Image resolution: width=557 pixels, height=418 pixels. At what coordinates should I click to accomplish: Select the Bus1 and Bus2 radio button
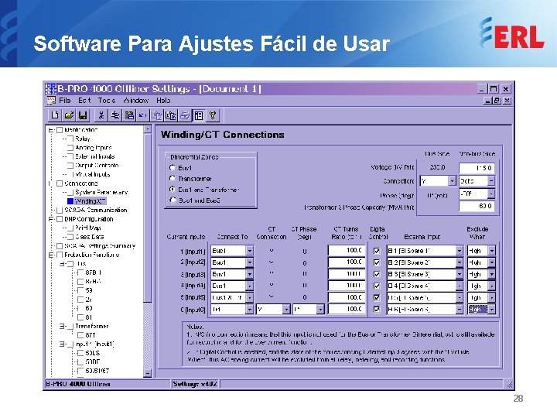[x=173, y=200]
